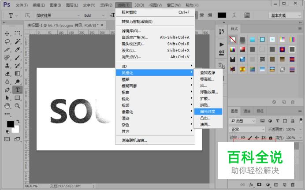Select the History Brush tool

[17, 66]
